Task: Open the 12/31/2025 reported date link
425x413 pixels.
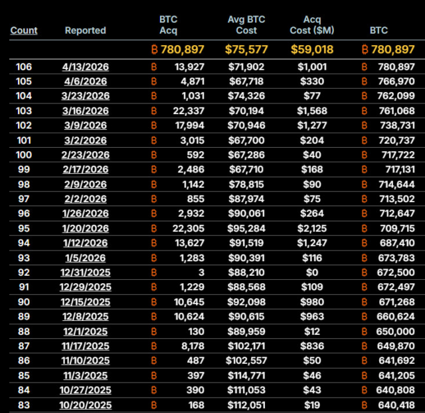Action: [86, 272]
